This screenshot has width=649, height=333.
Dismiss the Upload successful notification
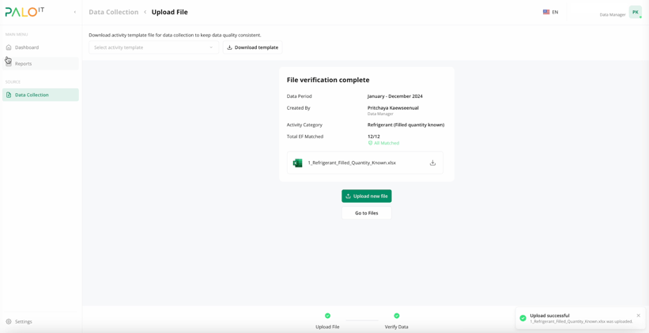639,316
